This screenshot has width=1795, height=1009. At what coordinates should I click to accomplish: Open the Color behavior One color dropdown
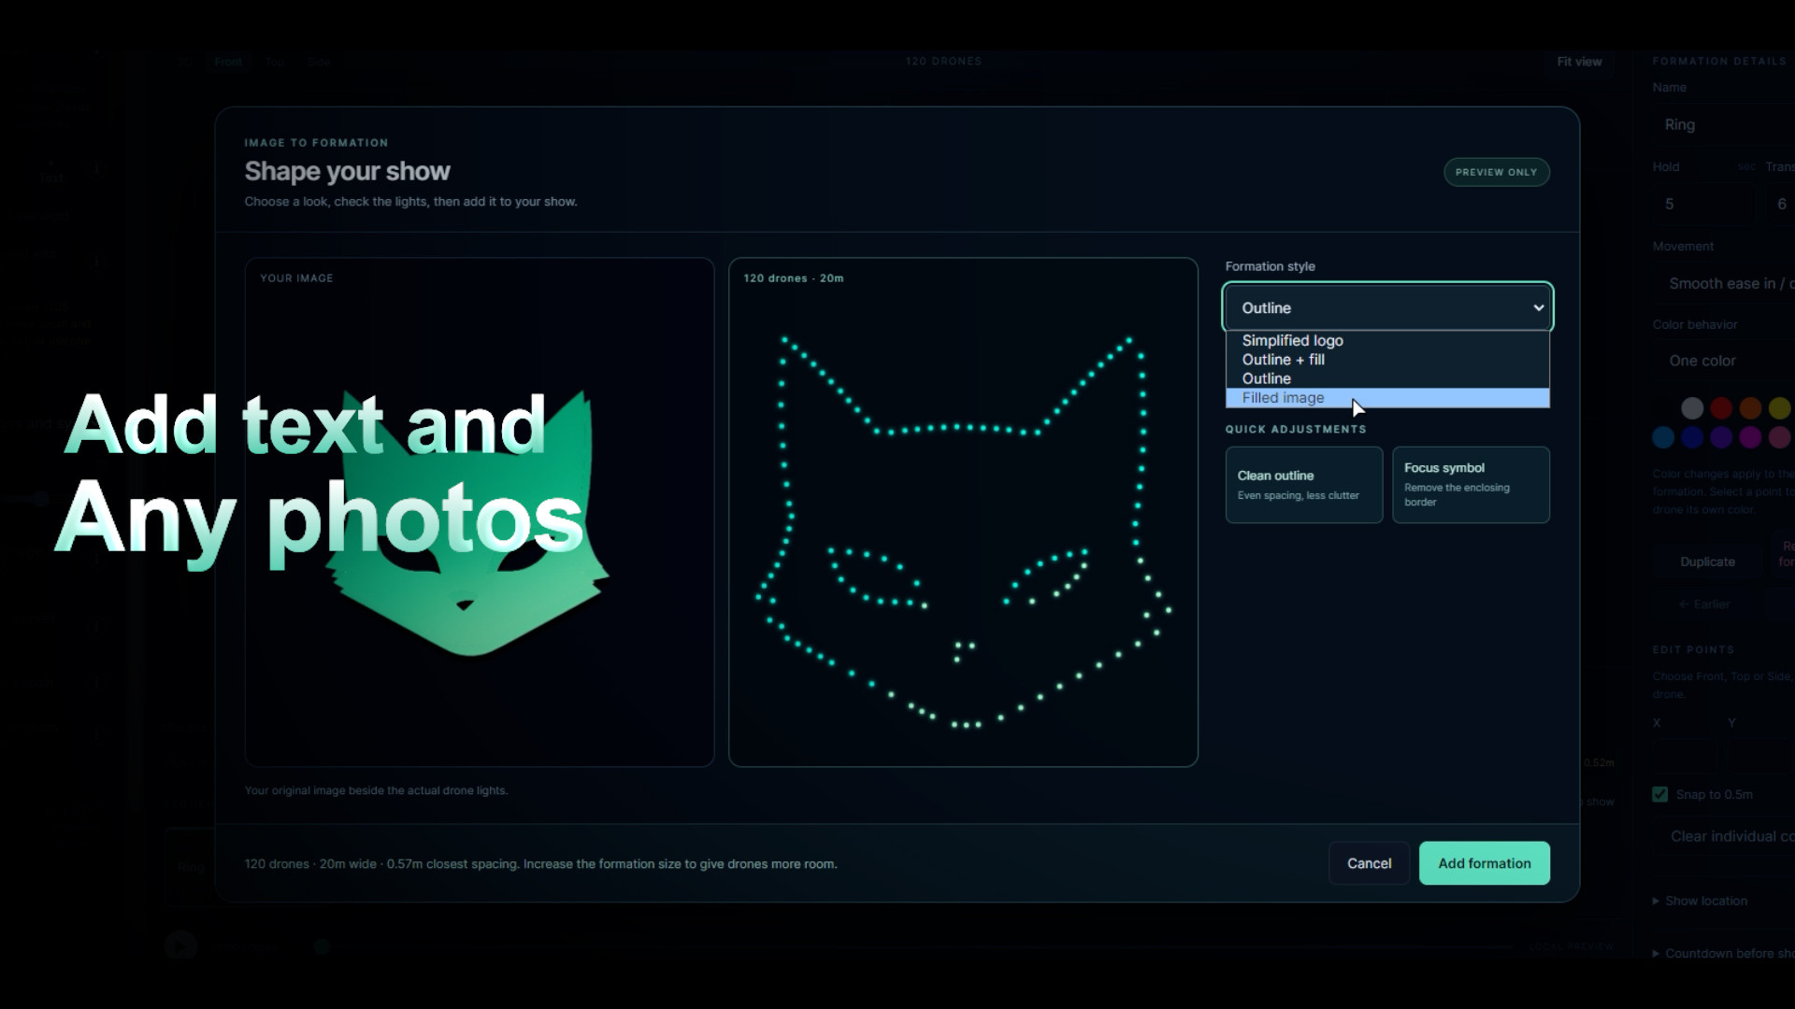(x=1722, y=361)
